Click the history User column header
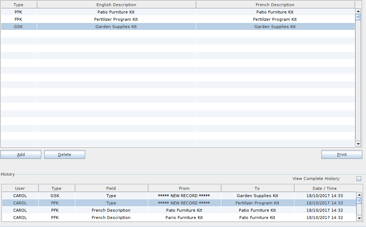 20,188
